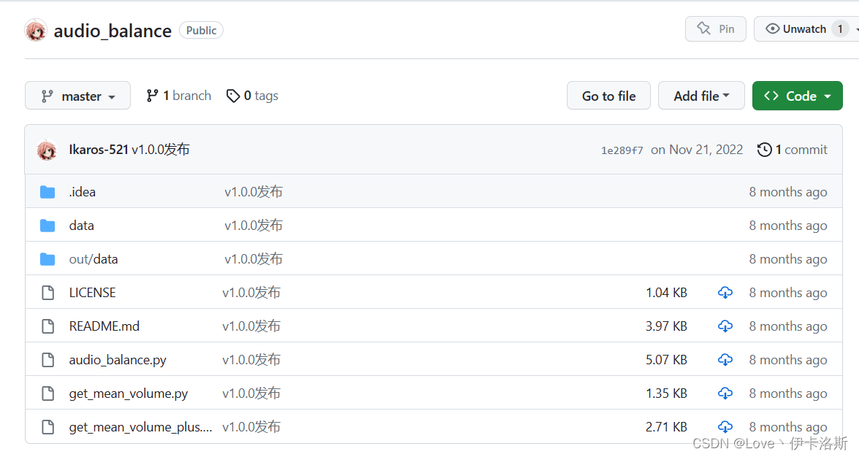Open commit hash 1e289f7
Screen dimensions: 859x457
[622, 150]
